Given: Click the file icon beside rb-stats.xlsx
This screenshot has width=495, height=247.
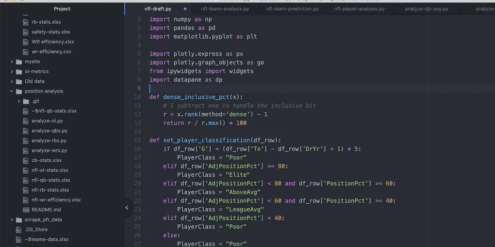Looking at the screenshot, I should [x=27, y=22].
